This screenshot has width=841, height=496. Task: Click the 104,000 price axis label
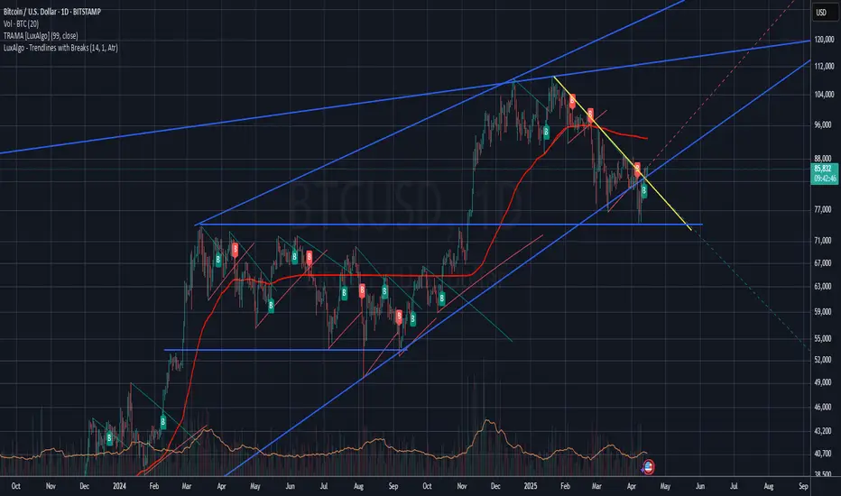click(x=824, y=95)
